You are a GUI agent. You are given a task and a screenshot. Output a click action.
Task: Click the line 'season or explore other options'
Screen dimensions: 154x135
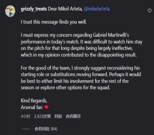(65, 88)
